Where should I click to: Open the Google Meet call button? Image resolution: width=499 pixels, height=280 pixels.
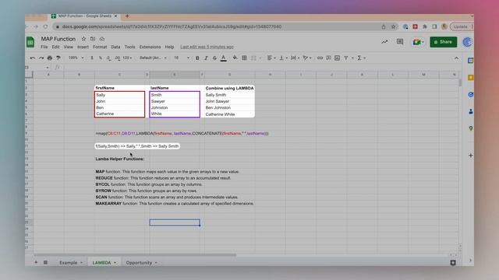[418, 42]
